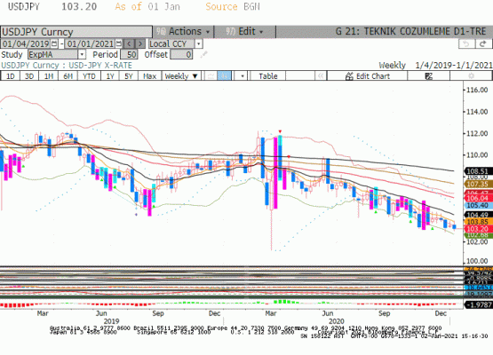Select the YTD range tab
The width and height of the screenshot is (493, 355).
point(89,76)
